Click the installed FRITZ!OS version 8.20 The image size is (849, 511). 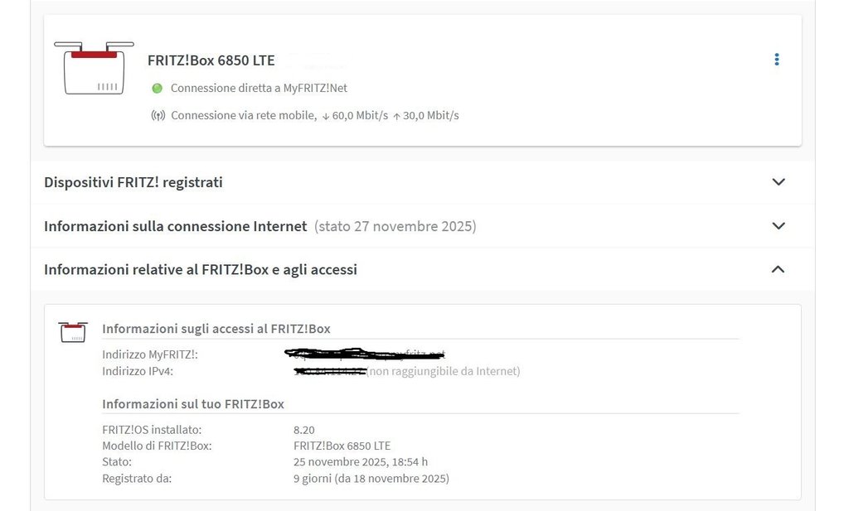[304, 430]
